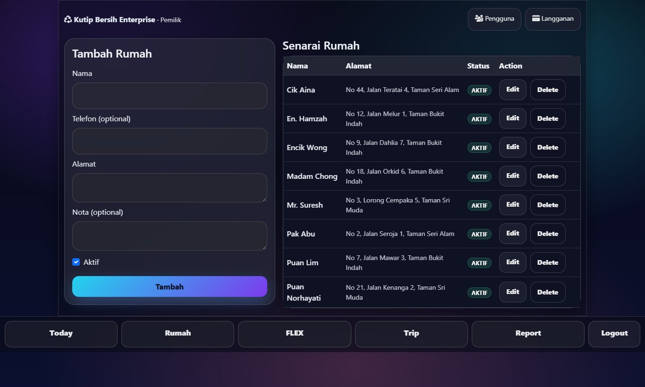Edit the En. Hamzah row
The height and width of the screenshot is (387, 645).
click(x=512, y=118)
